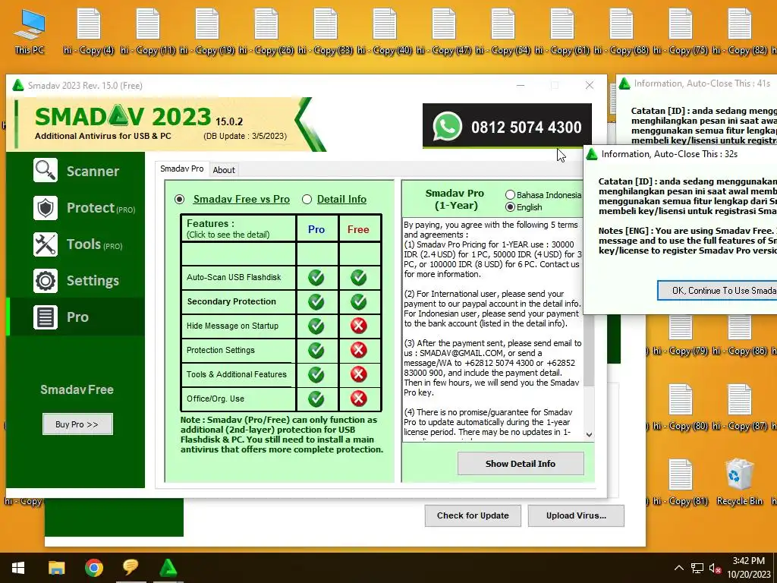Open the Settings gear icon
The image size is (777, 583).
[x=46, y=281]
